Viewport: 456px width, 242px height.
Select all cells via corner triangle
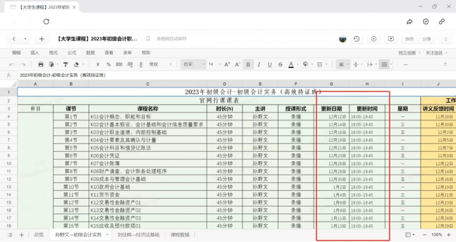13,84
